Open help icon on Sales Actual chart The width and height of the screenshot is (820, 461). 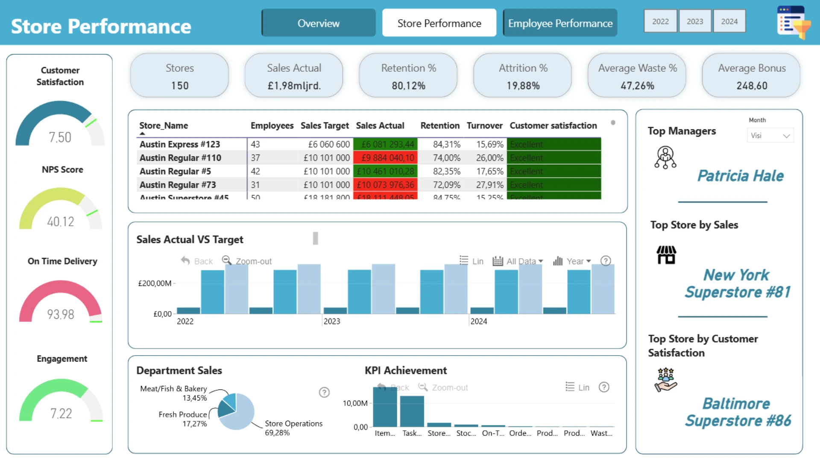[606, 261]
